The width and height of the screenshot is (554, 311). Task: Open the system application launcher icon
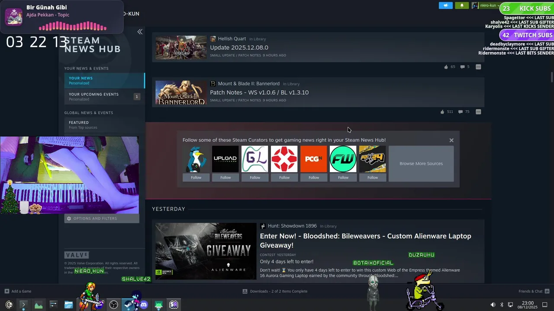(x=9, y=305)
